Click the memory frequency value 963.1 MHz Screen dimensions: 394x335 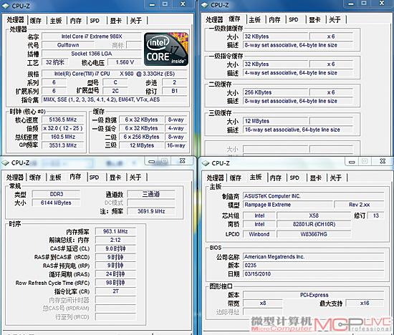(x=115, y=231)
